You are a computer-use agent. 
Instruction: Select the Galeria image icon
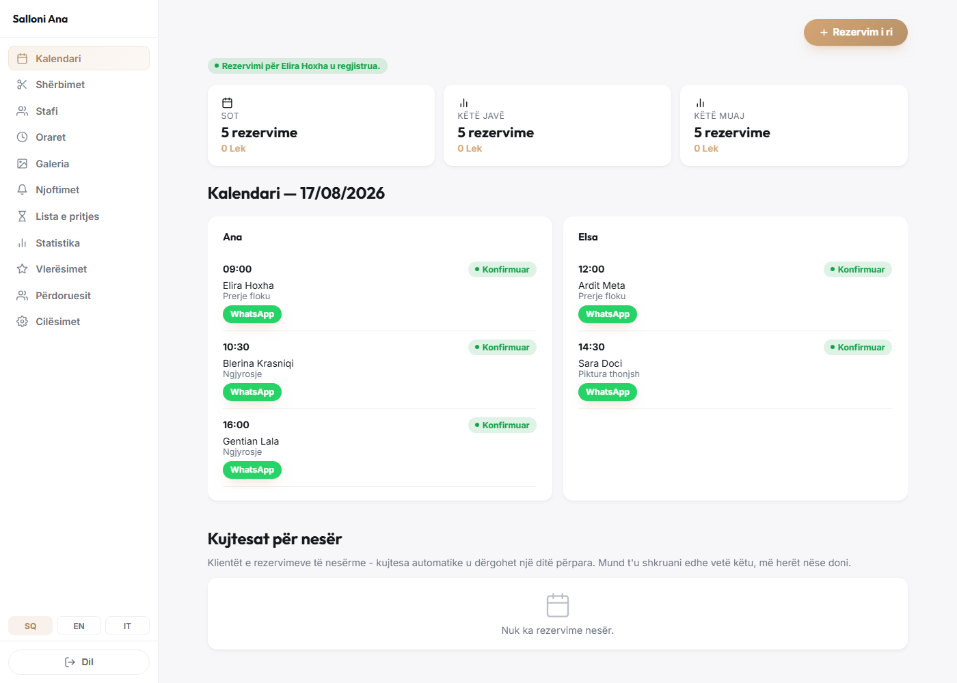point(22,164)
